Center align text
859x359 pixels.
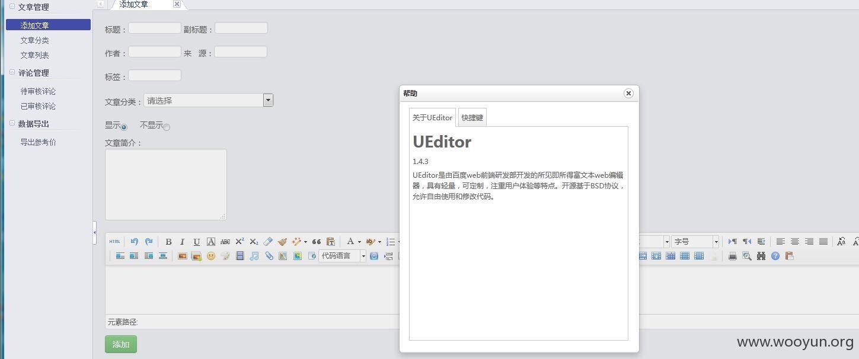click(x=794, y=241)
